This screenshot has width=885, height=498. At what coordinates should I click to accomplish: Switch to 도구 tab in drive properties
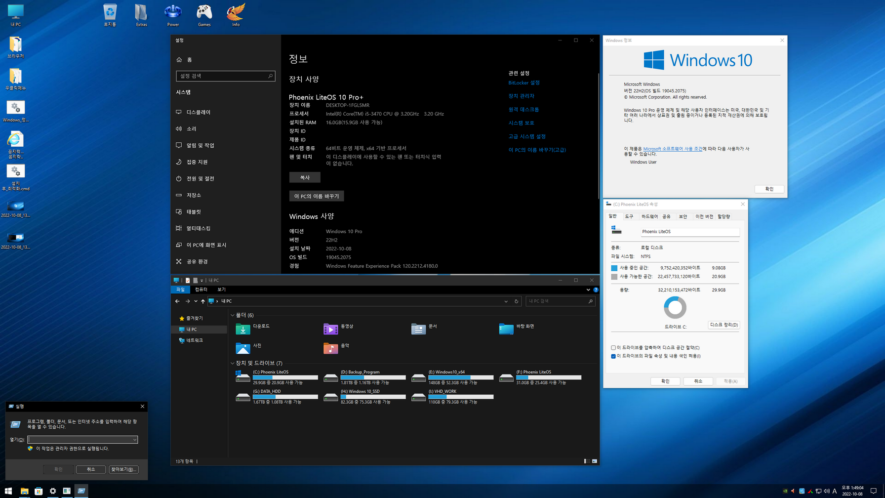point(629,216)
